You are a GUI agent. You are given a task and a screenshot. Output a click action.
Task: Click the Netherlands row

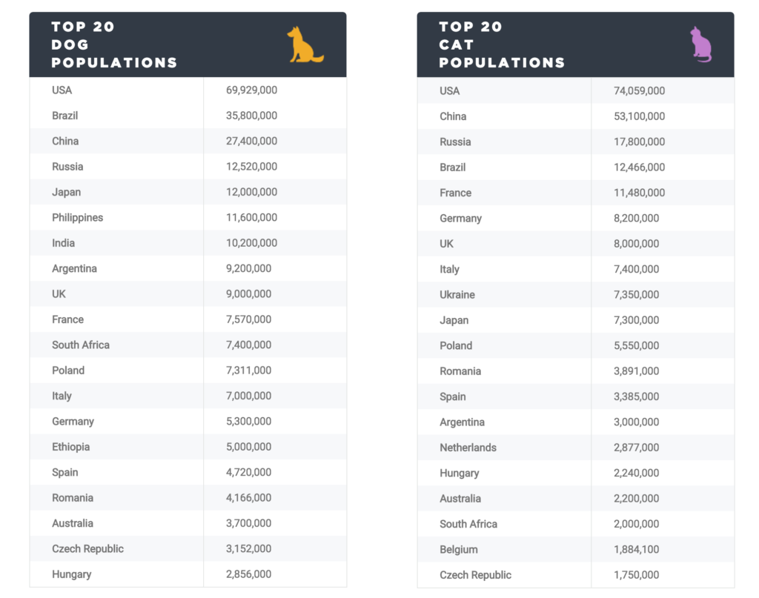tap(575, 448)
